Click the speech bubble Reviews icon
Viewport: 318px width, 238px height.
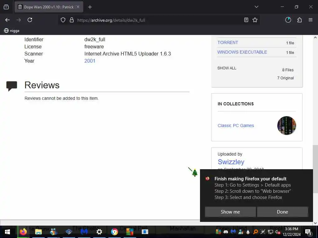(x=11, y=86)
